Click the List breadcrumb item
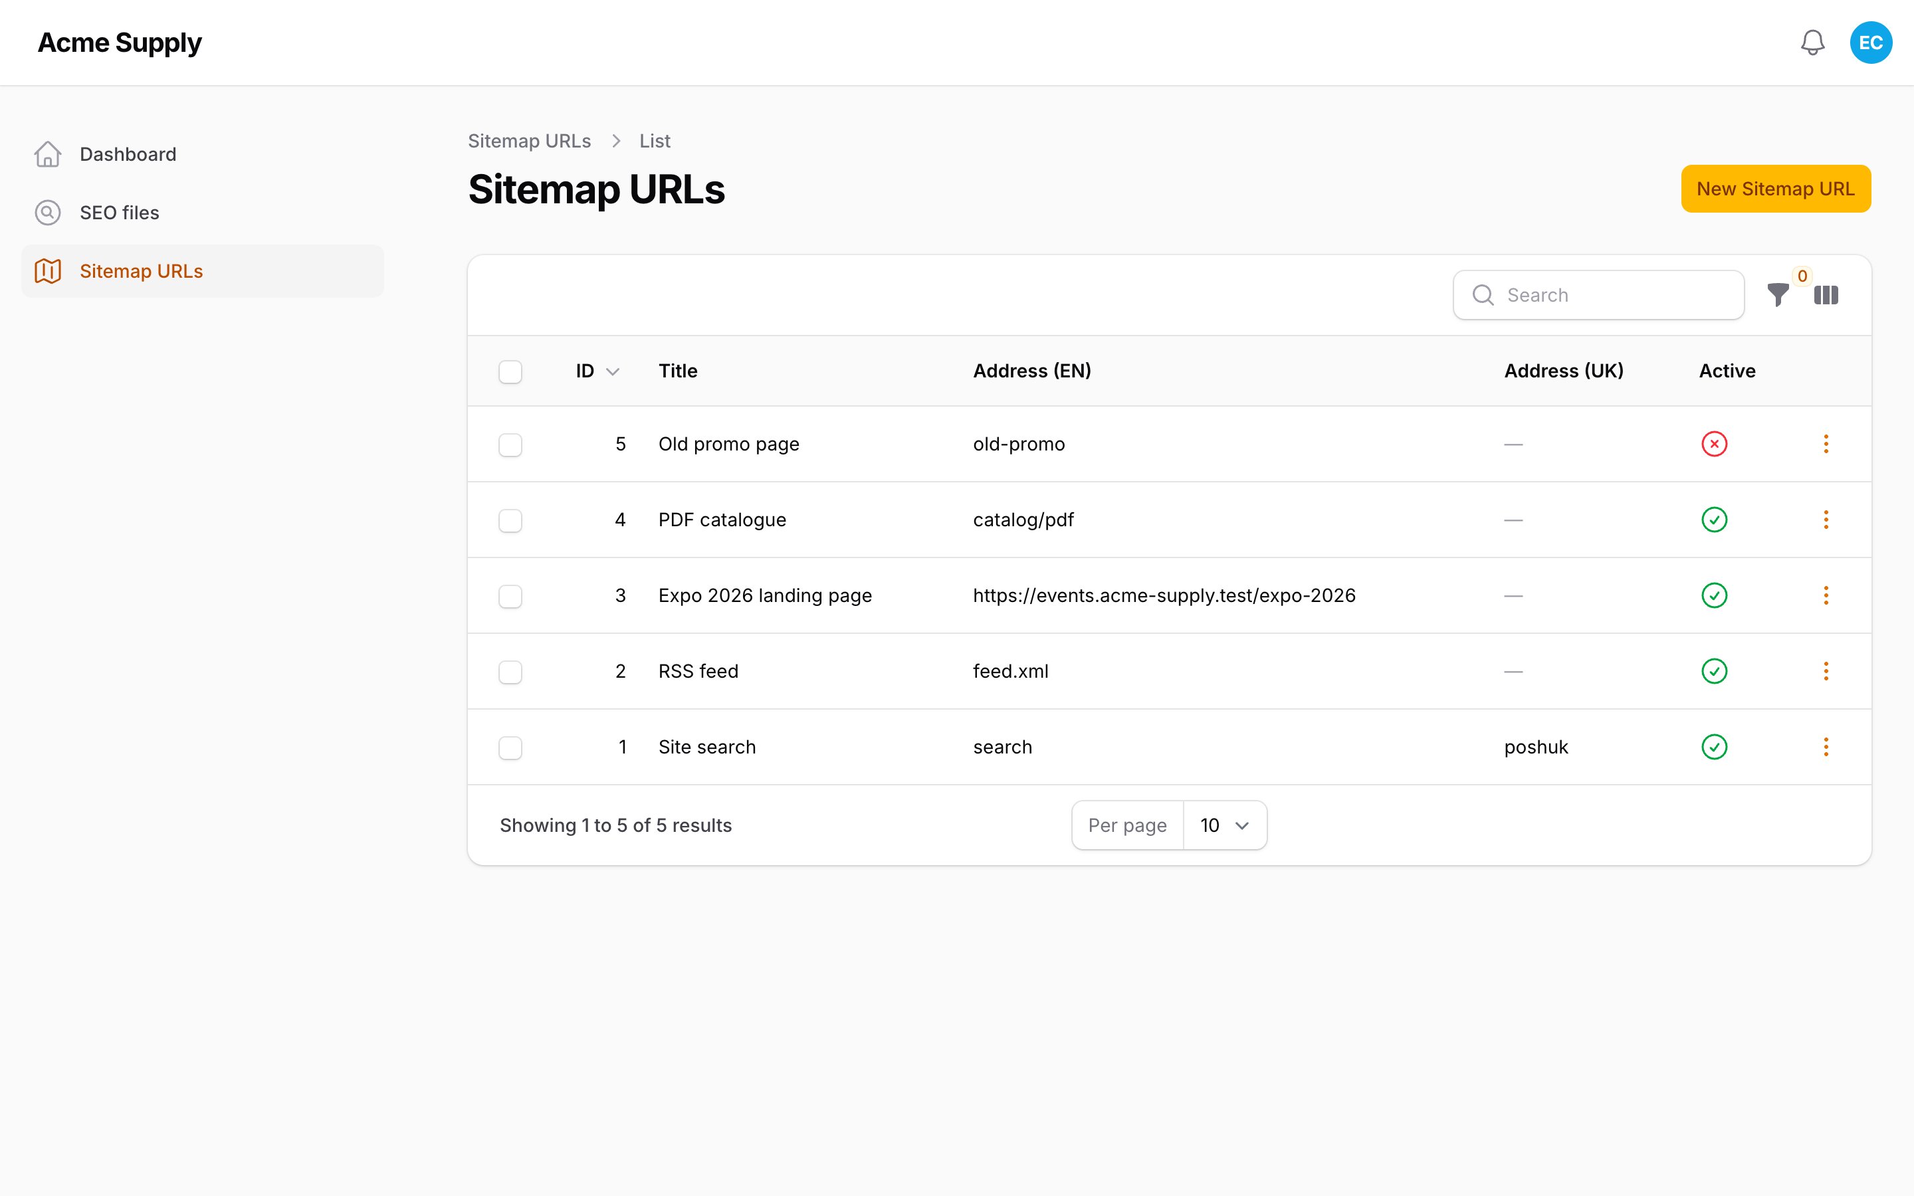Image resolution: width=1914 pixels, height=1196 pixels. click(x=655, y=141)
